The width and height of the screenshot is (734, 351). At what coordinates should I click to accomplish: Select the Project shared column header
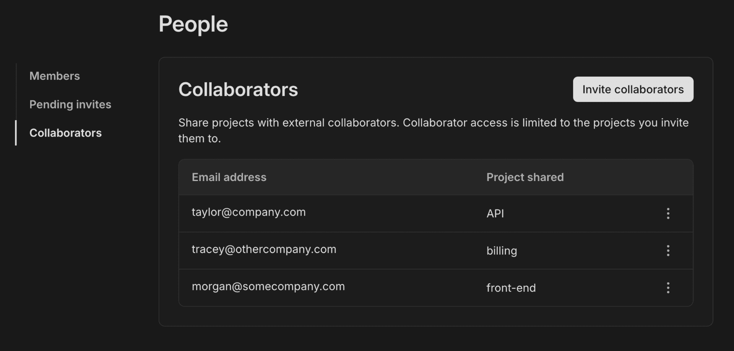(x=525, y=177)
